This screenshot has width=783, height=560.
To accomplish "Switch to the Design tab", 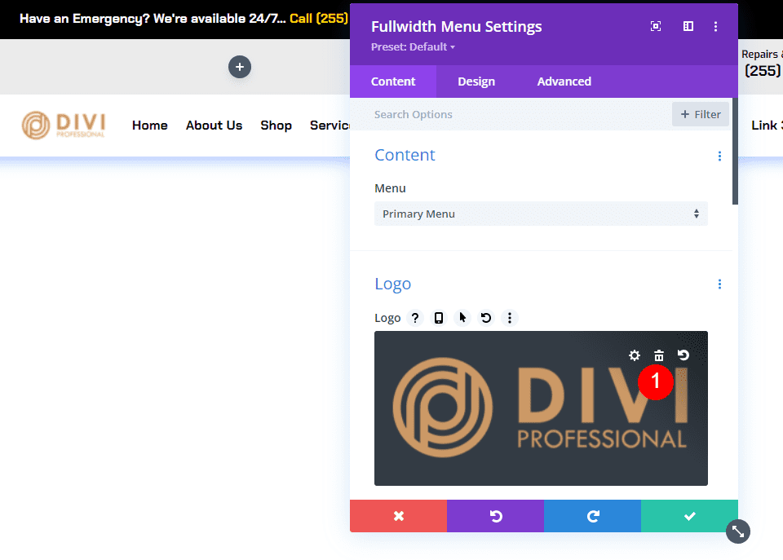I will coord(476,82).
